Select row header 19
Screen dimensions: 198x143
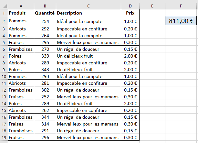(4, 137)
